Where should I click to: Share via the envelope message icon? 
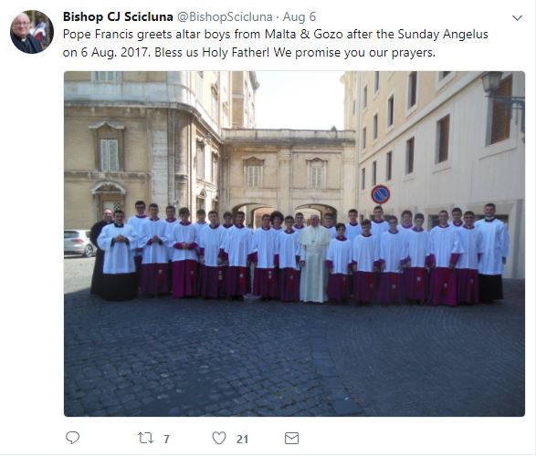pos(291,439)
